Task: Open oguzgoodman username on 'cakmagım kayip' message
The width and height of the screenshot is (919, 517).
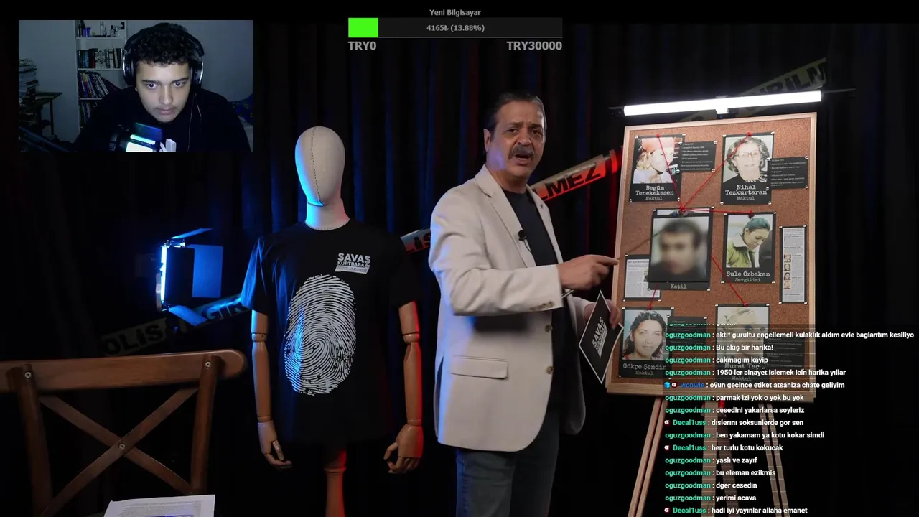Action: click(x=688, y=360)
